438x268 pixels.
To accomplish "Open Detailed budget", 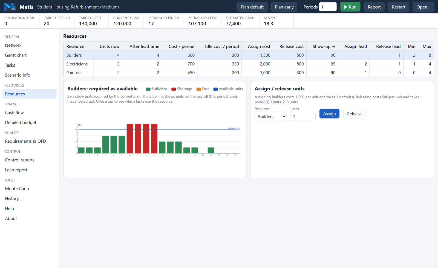I will click(x=30, y=123).
